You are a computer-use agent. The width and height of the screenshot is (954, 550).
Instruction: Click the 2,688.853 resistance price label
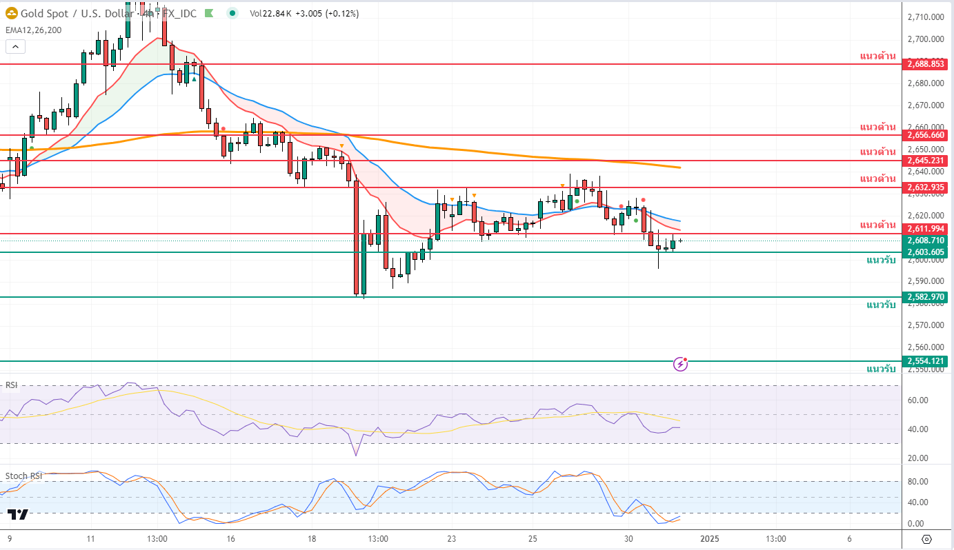tap(926, 63)
